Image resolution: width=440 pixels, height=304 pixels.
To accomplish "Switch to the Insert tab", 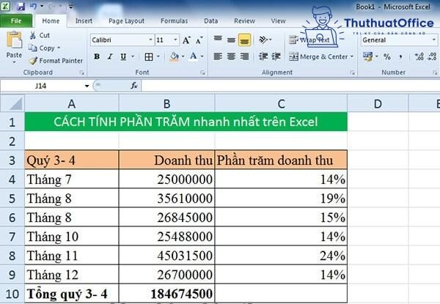I will click(84, 21).
